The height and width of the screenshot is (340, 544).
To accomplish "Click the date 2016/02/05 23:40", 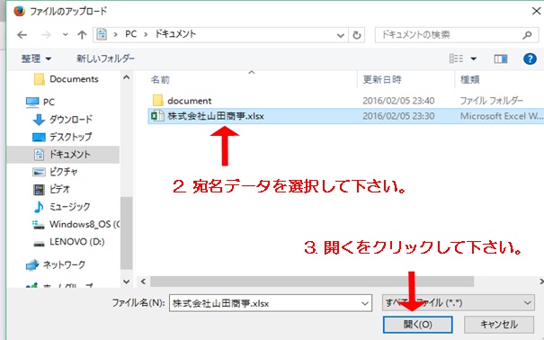I will [398, 101].
